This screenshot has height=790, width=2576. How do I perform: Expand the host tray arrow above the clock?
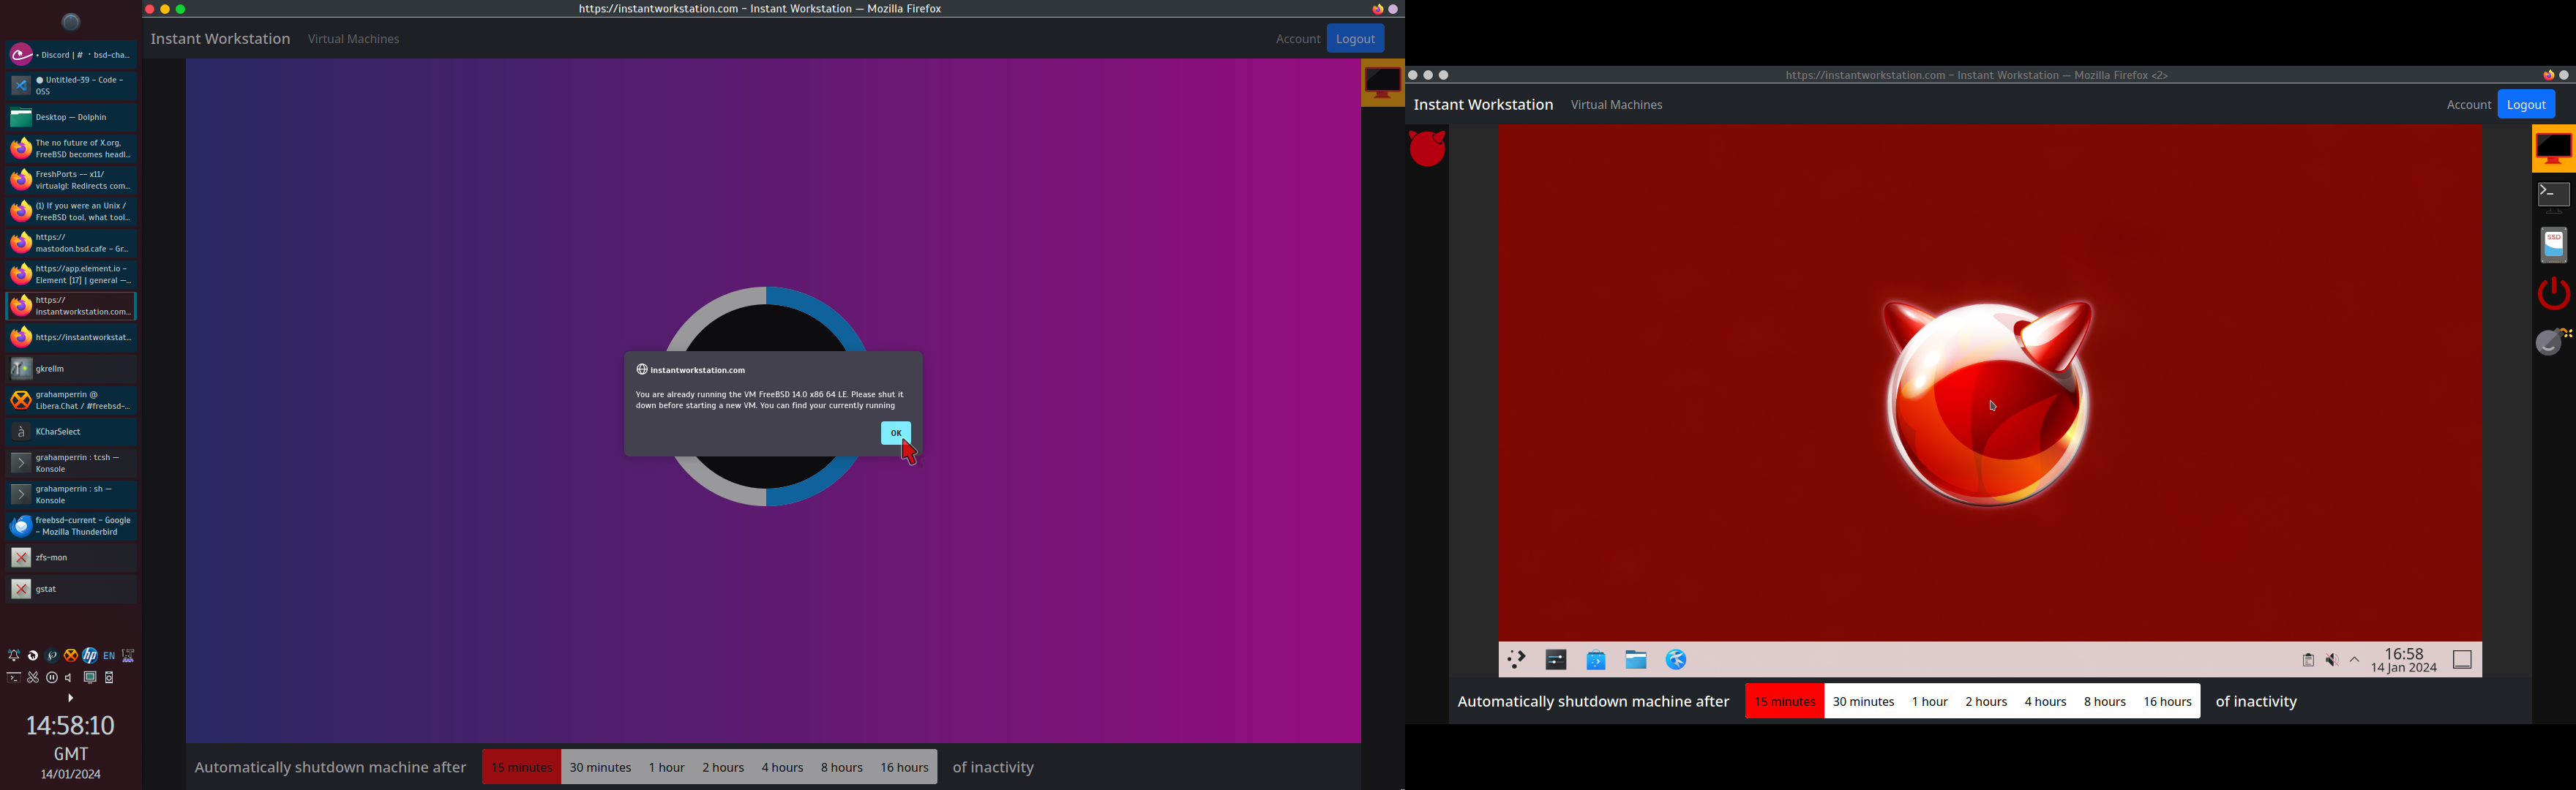point(70,698)
